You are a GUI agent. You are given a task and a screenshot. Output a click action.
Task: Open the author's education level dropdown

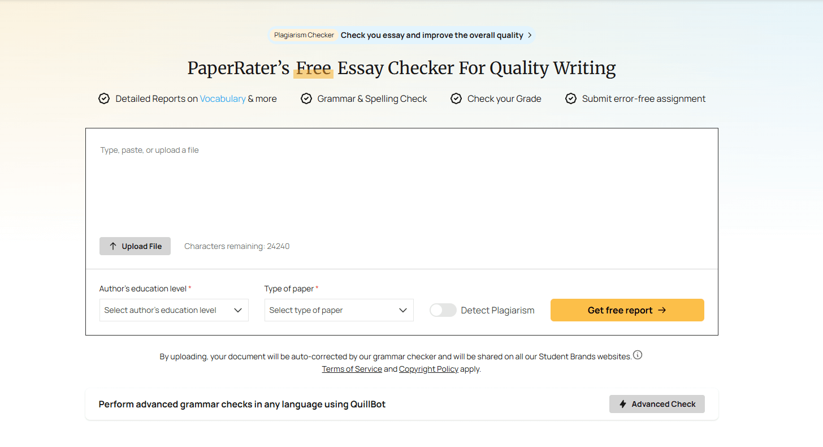174,310
